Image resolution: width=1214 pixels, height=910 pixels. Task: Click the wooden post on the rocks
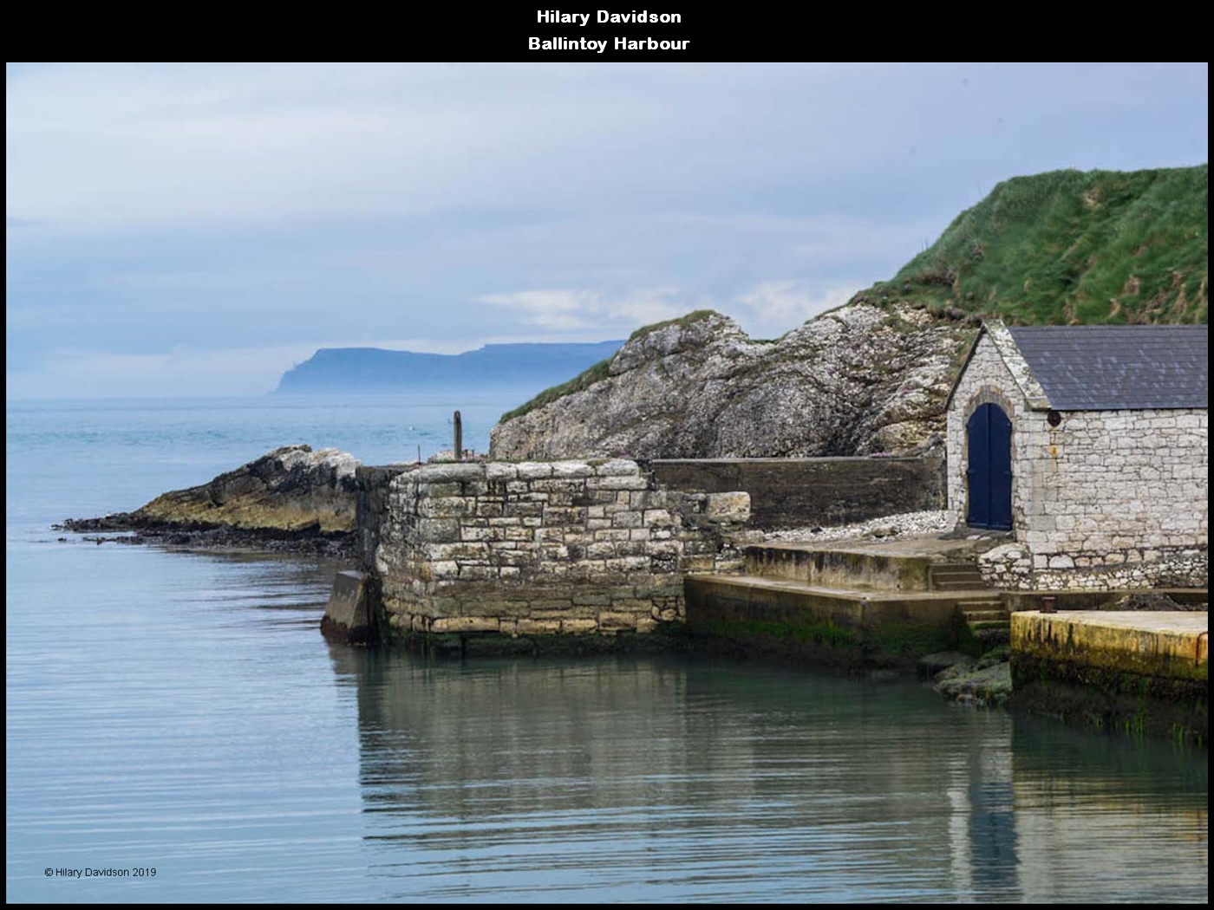(x=457, y=433)
